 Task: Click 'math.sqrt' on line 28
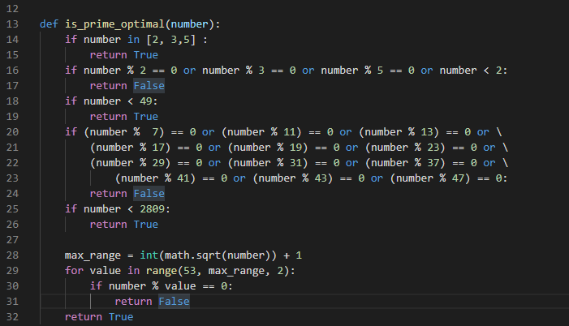[192, 255]
